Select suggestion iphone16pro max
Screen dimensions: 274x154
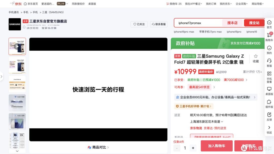click(184, 32)
